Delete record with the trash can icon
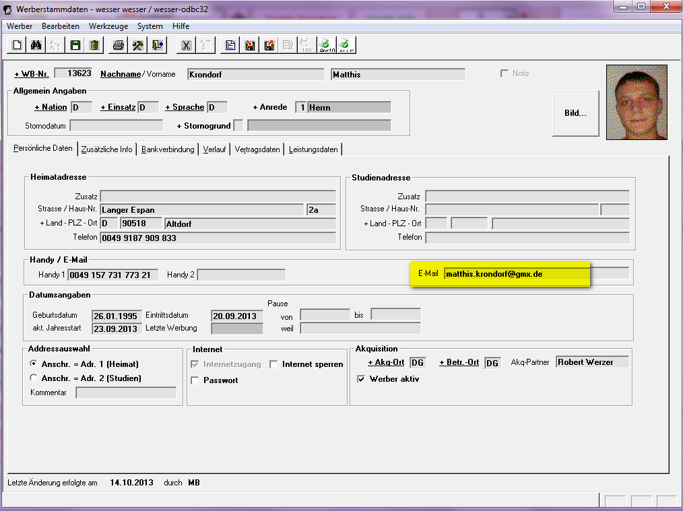 point(95,45)
